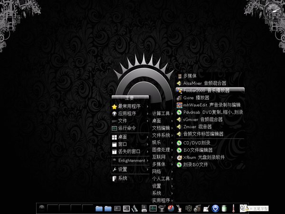Open the 设置 entry with wrench icon
This screenshot has height=214, width=285.
point(123,169)
